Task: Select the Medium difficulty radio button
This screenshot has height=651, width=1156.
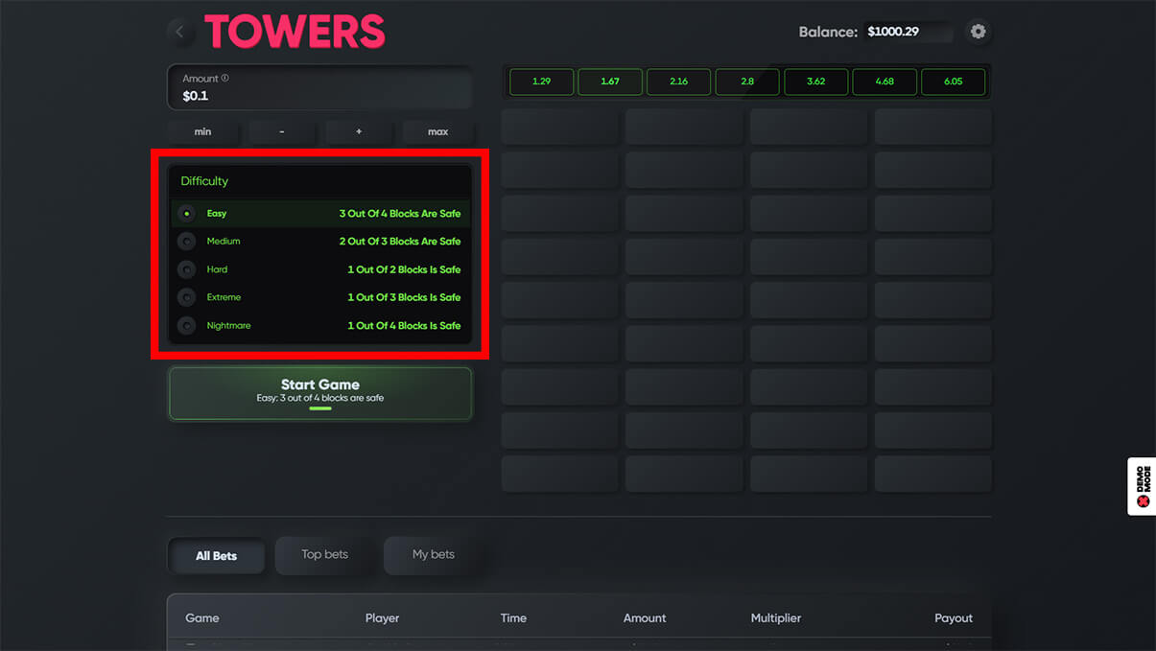Action: (x=187, y=242)
